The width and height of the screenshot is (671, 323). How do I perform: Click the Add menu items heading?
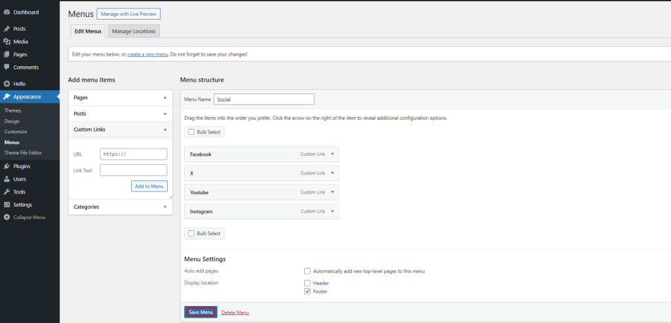tap(92, 80)
